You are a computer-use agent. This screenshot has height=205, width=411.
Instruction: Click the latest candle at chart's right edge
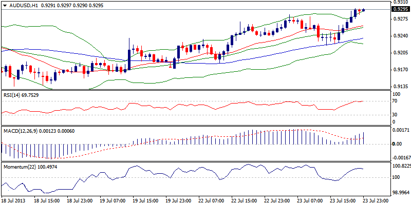coord(364,10)
